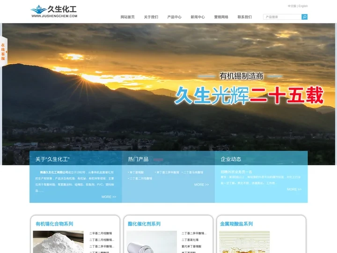Screen dimensions: 337x253
Task: Open the 酯化催化剂系列 category heading
Action: point(144,224)
